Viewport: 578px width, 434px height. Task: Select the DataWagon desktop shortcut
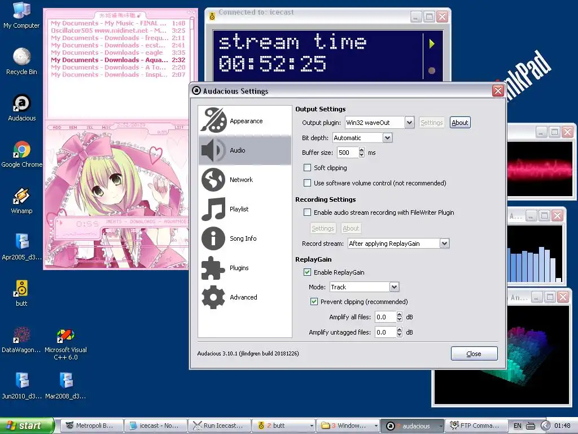coord(21,340)
